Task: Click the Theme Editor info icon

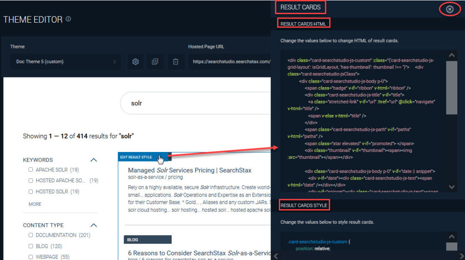Action: pos(68,19)
